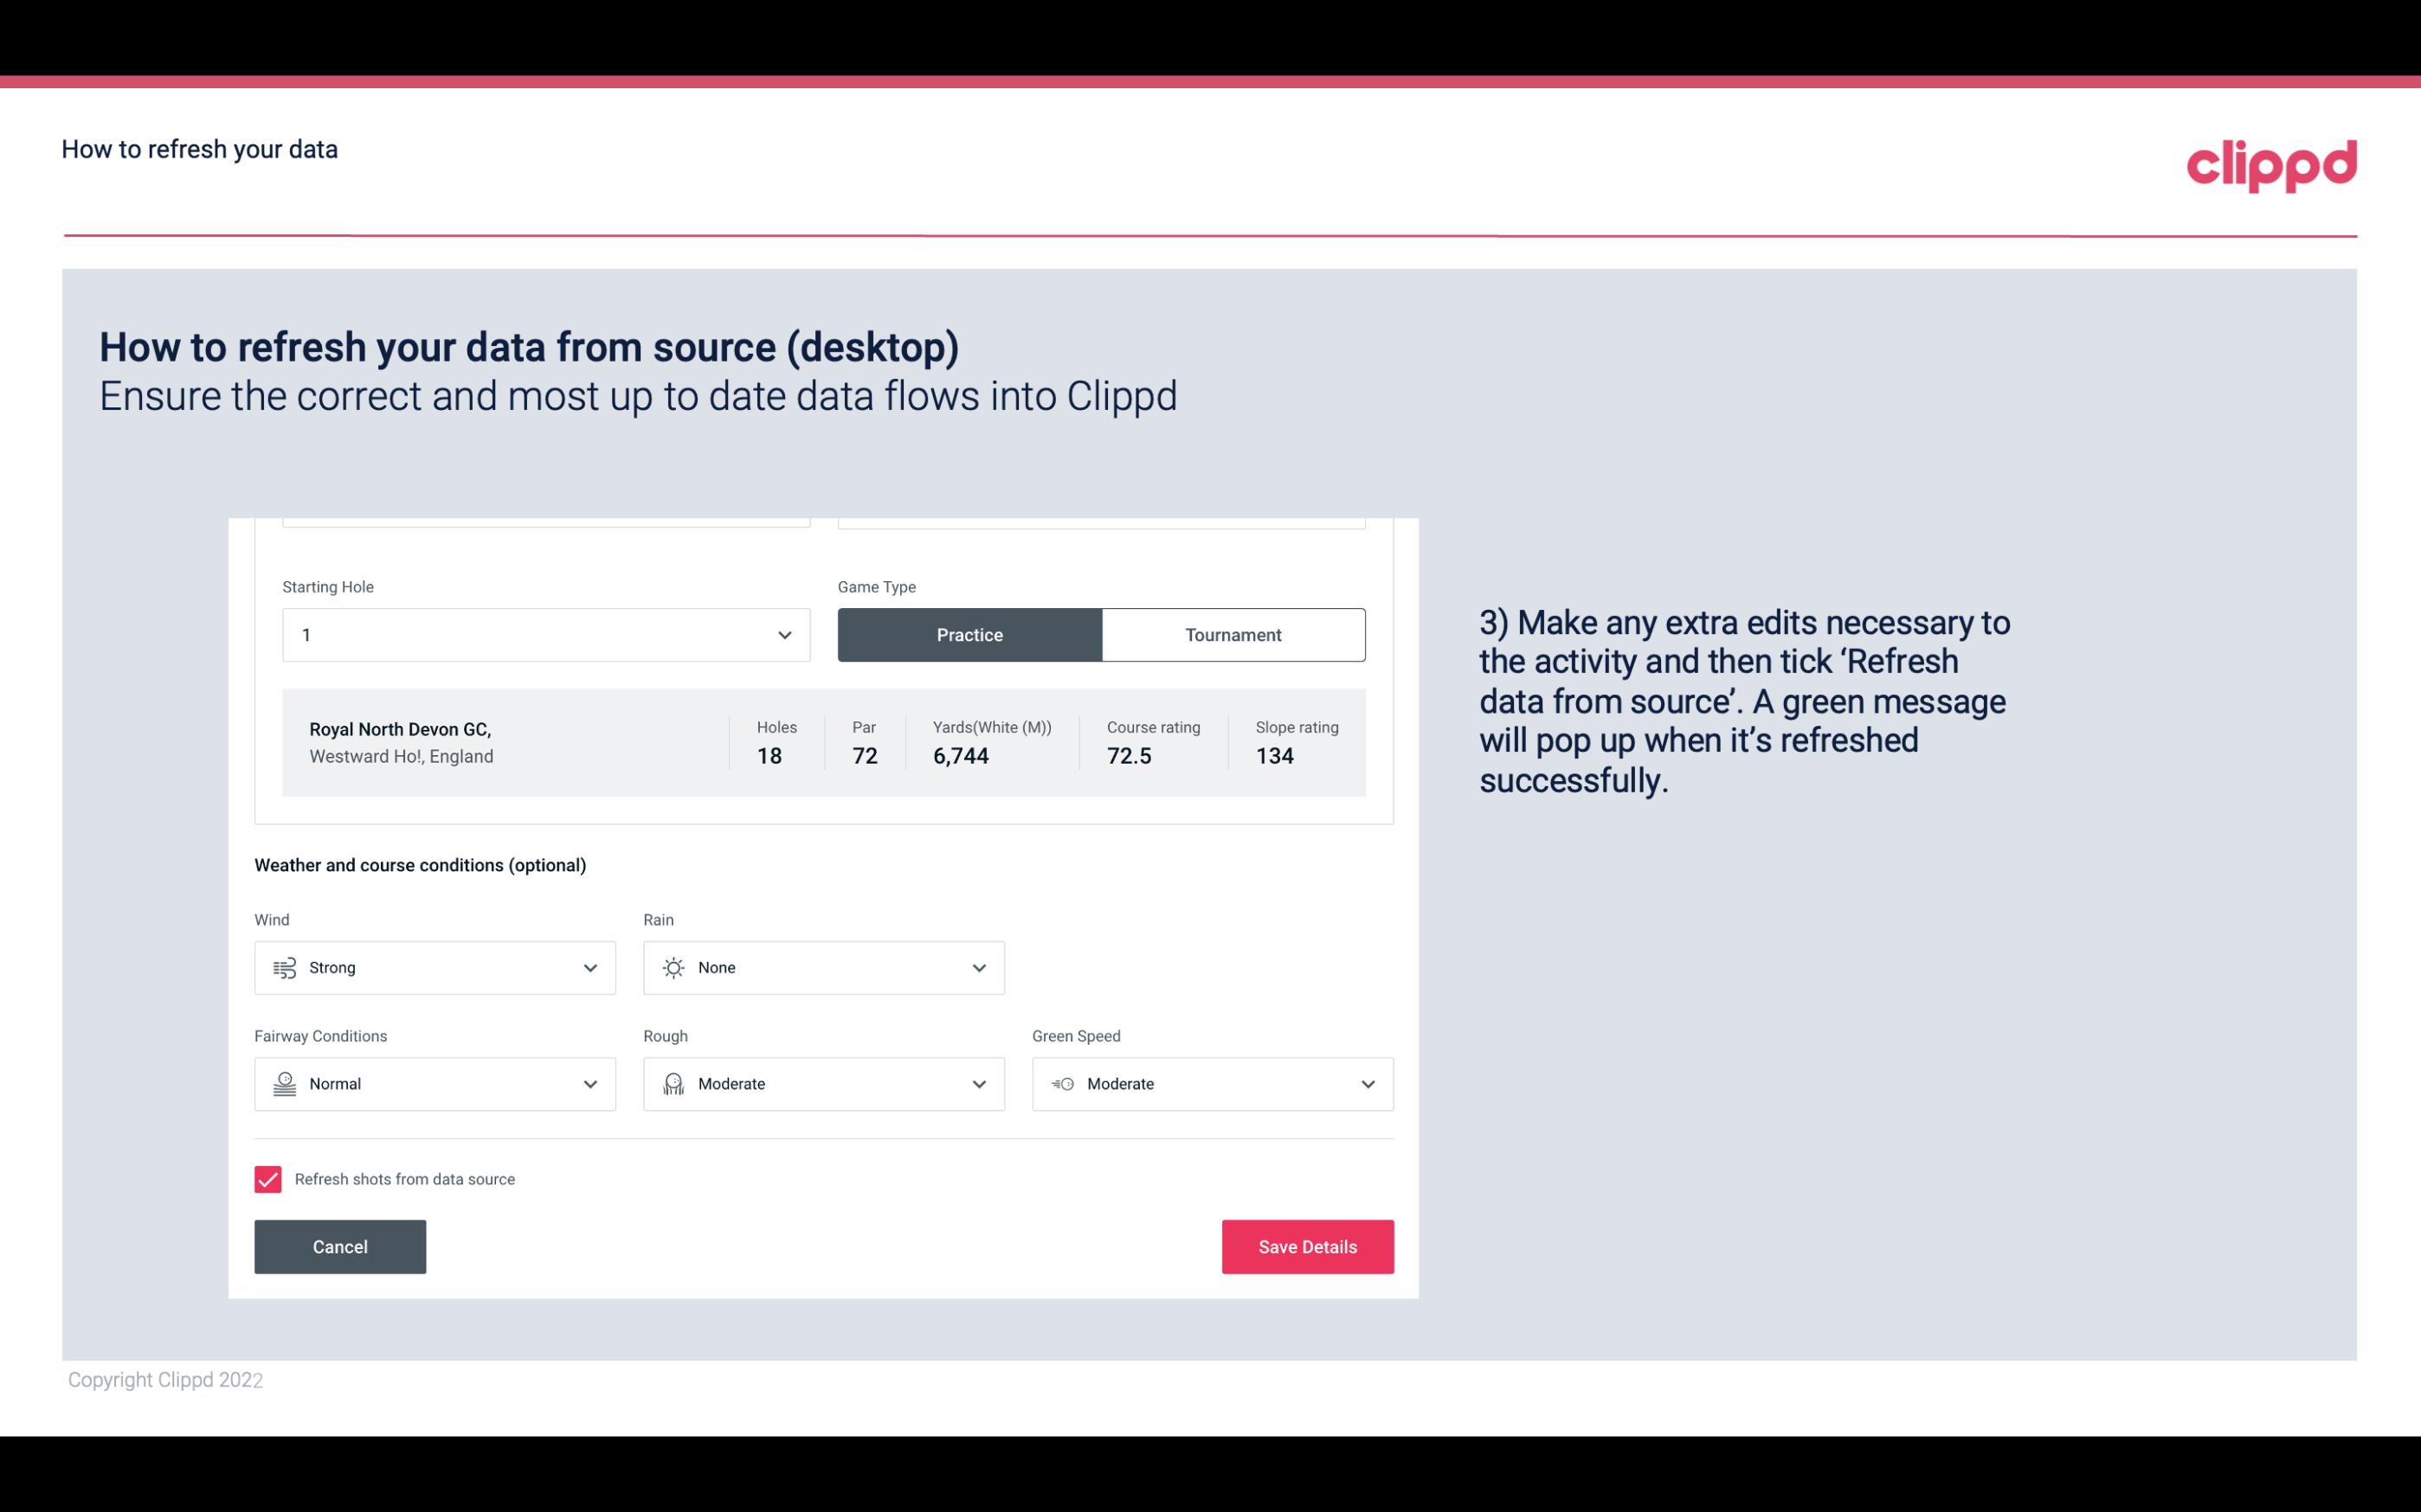Select Practice game type tab
This screenshot has height=1512, width=2421.
969,634
